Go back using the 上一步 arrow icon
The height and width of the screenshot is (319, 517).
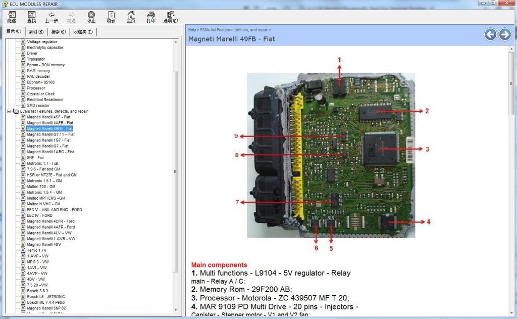[x=51, y=16]
